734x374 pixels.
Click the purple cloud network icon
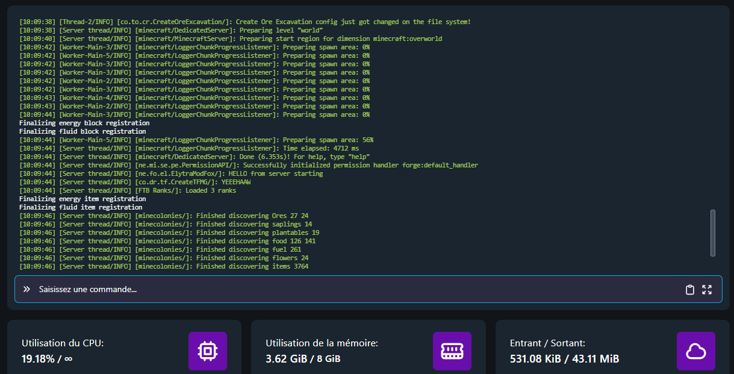point(696,351)
